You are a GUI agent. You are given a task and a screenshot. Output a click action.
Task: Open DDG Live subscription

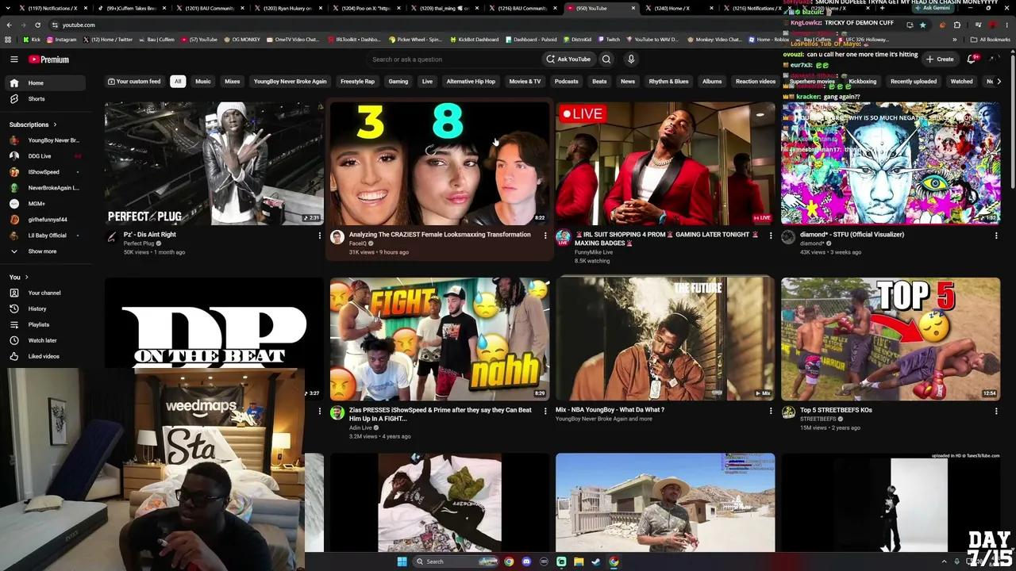coord(46,156)
